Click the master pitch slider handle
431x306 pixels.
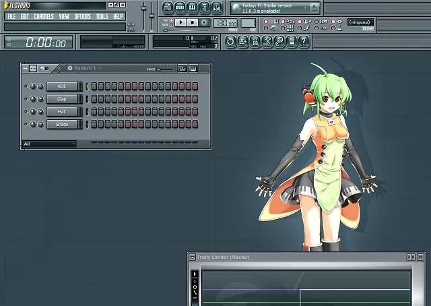click(x=152, y=16)
